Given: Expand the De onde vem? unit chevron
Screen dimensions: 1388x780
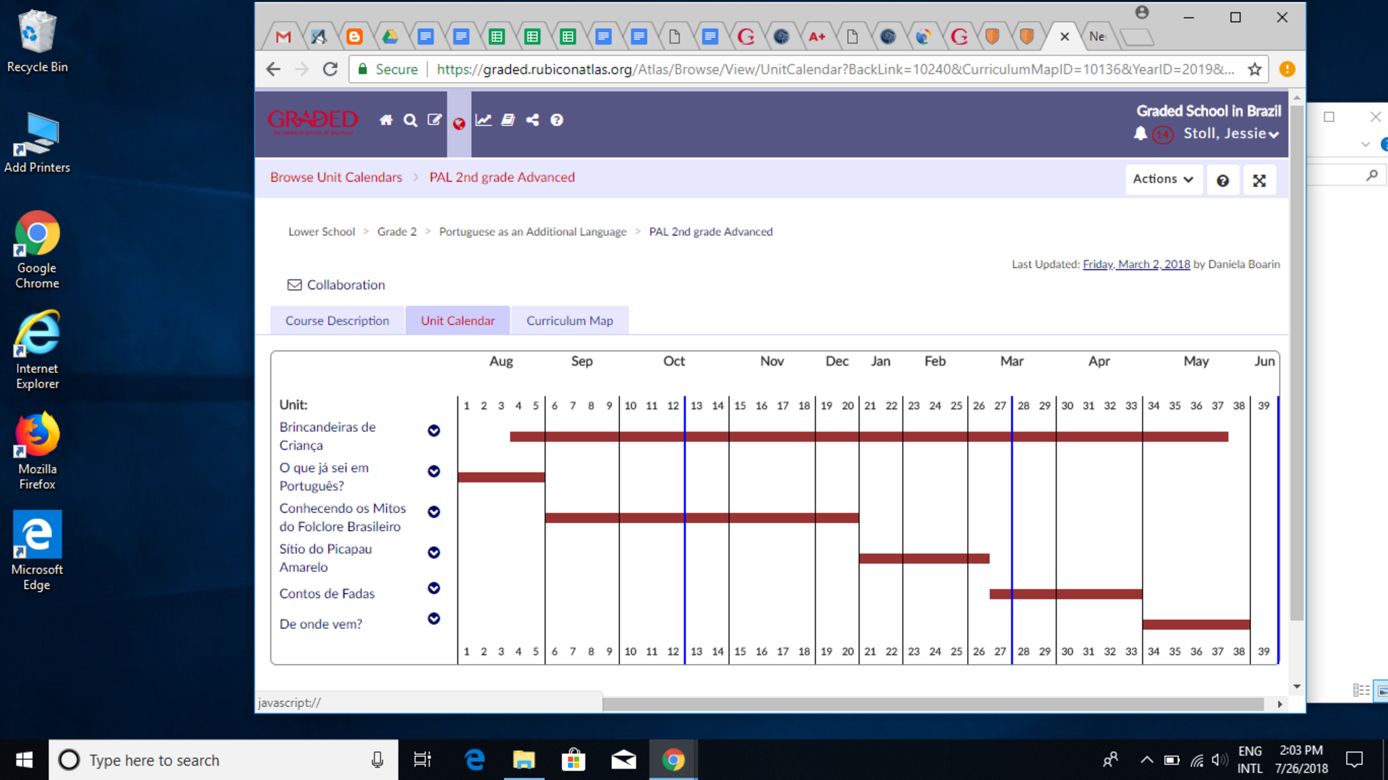Looking at the screenshot, I should [x=434, y=619].
